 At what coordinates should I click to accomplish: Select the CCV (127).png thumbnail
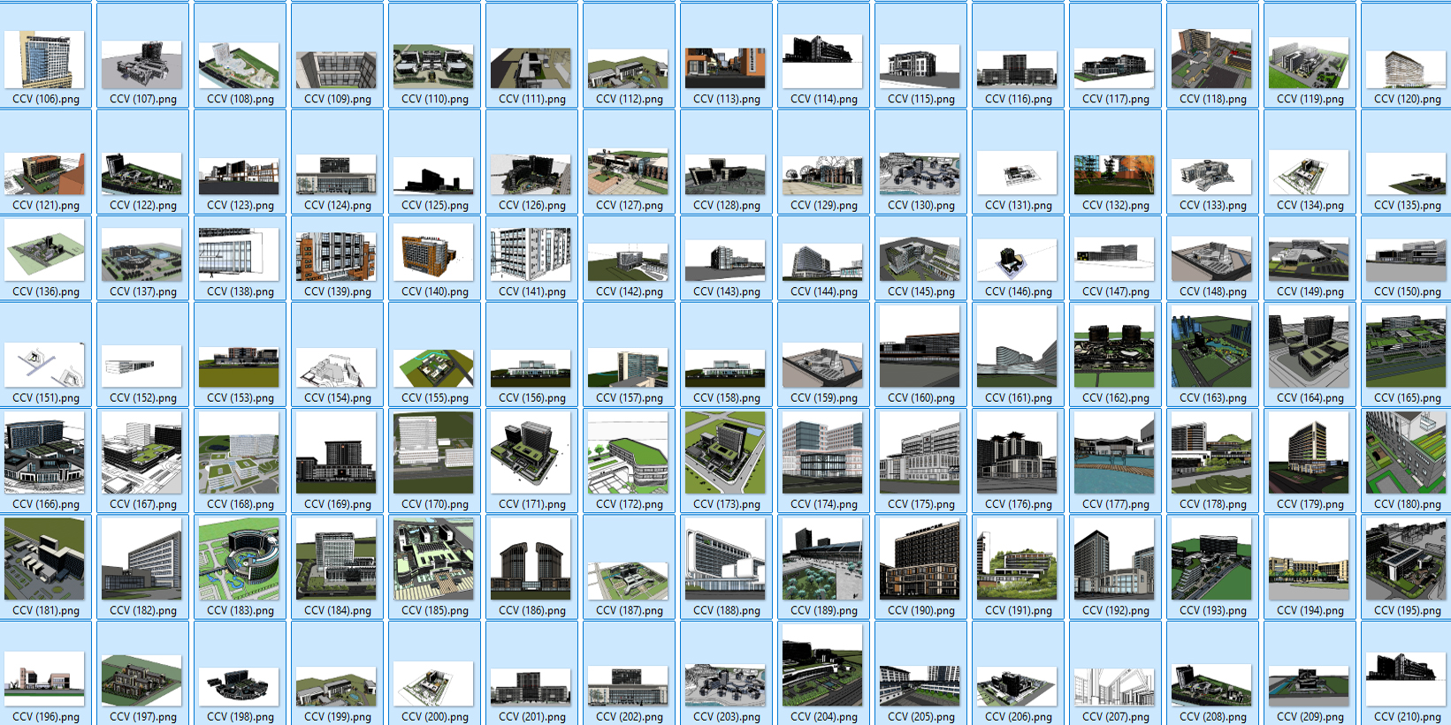tap(628, 171)
